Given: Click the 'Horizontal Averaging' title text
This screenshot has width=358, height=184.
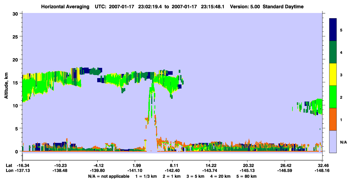Looking at the screenshot, I should pos(65,7).
